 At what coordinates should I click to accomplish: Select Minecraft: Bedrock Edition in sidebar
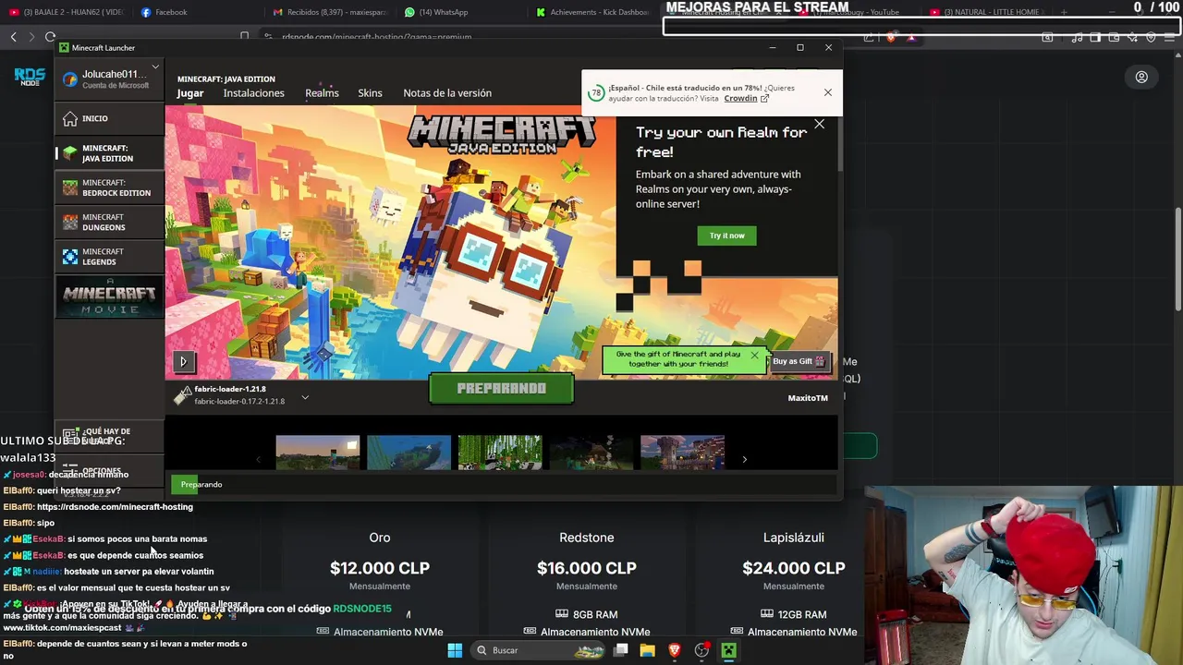(109, 187)
